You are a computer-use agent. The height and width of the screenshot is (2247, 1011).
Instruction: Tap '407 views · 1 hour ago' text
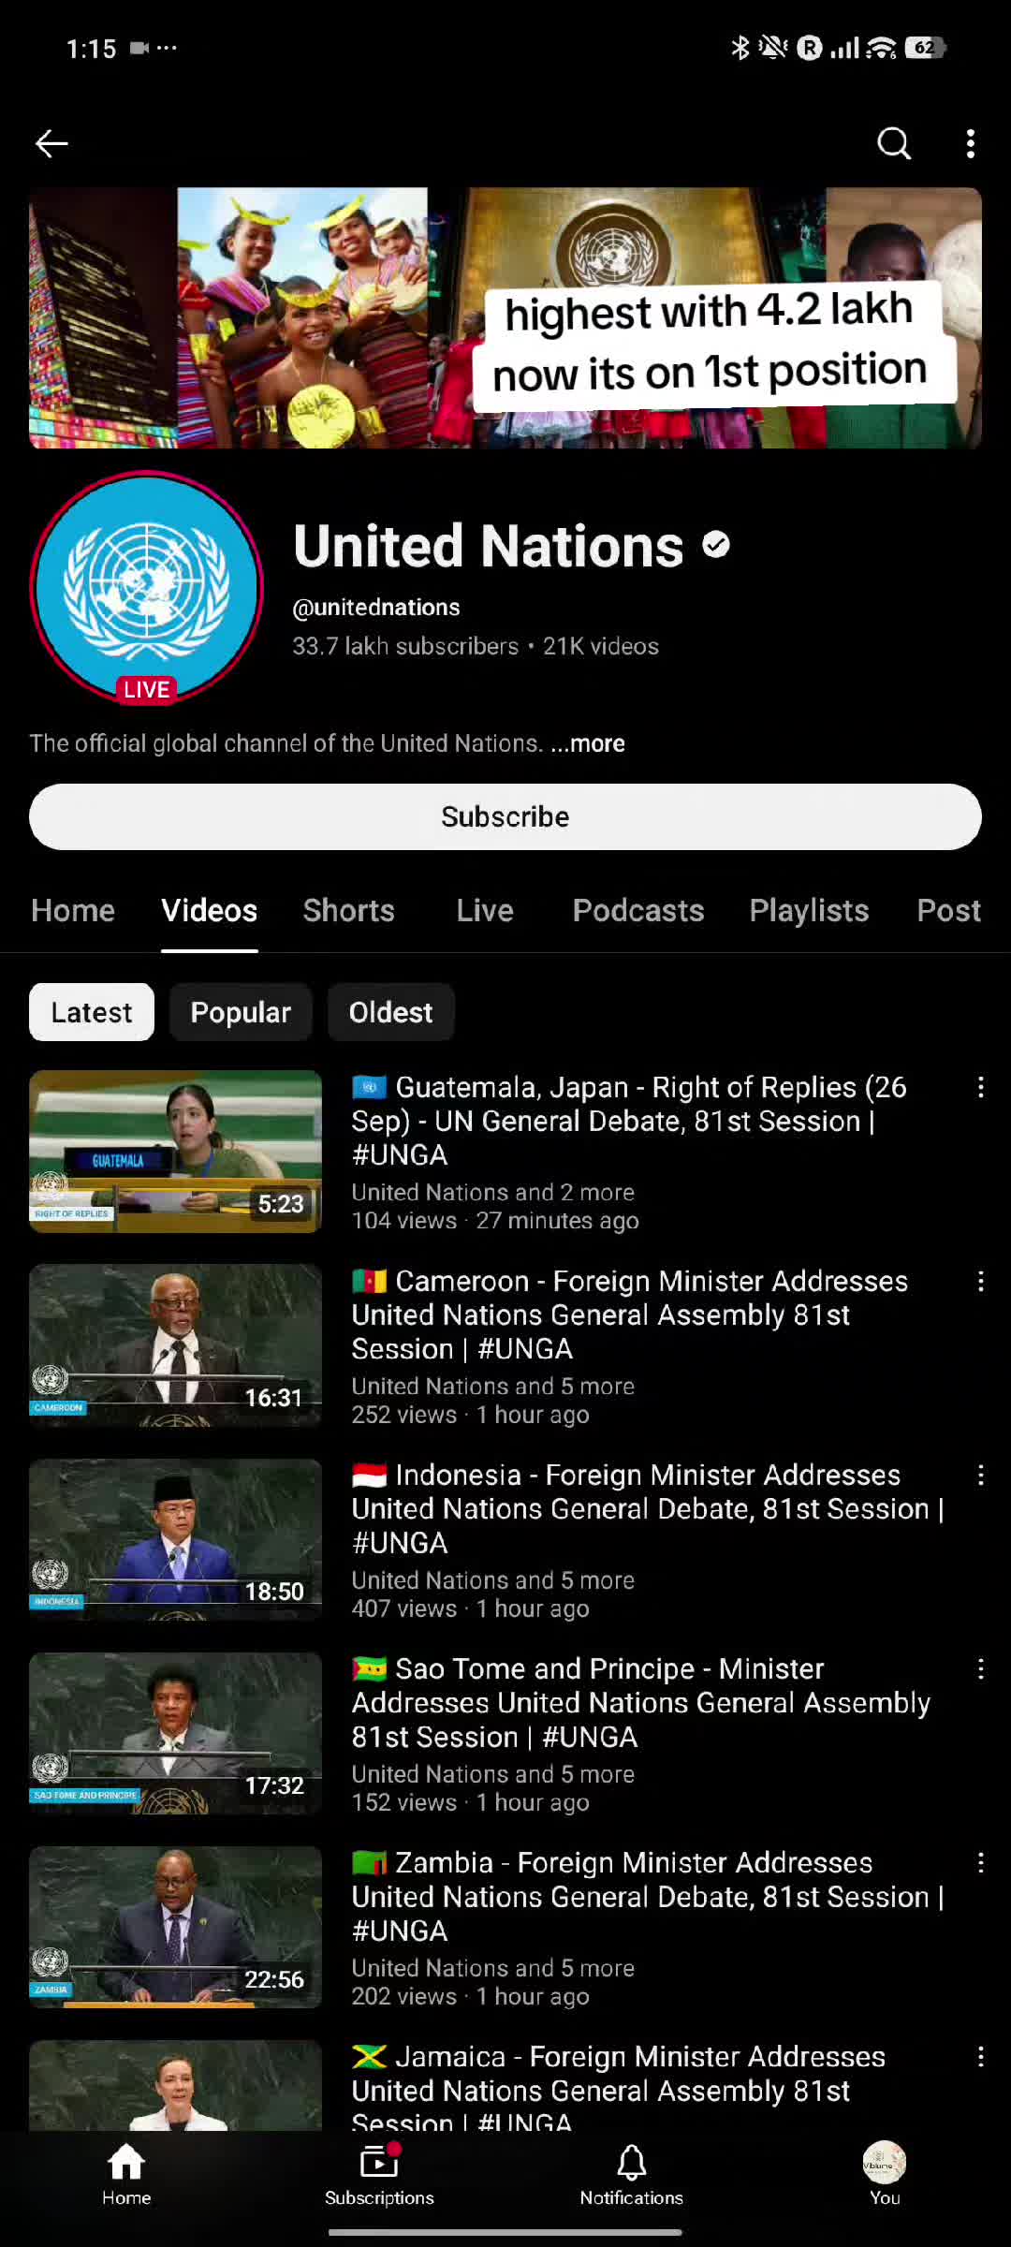tap(471, 1608)
